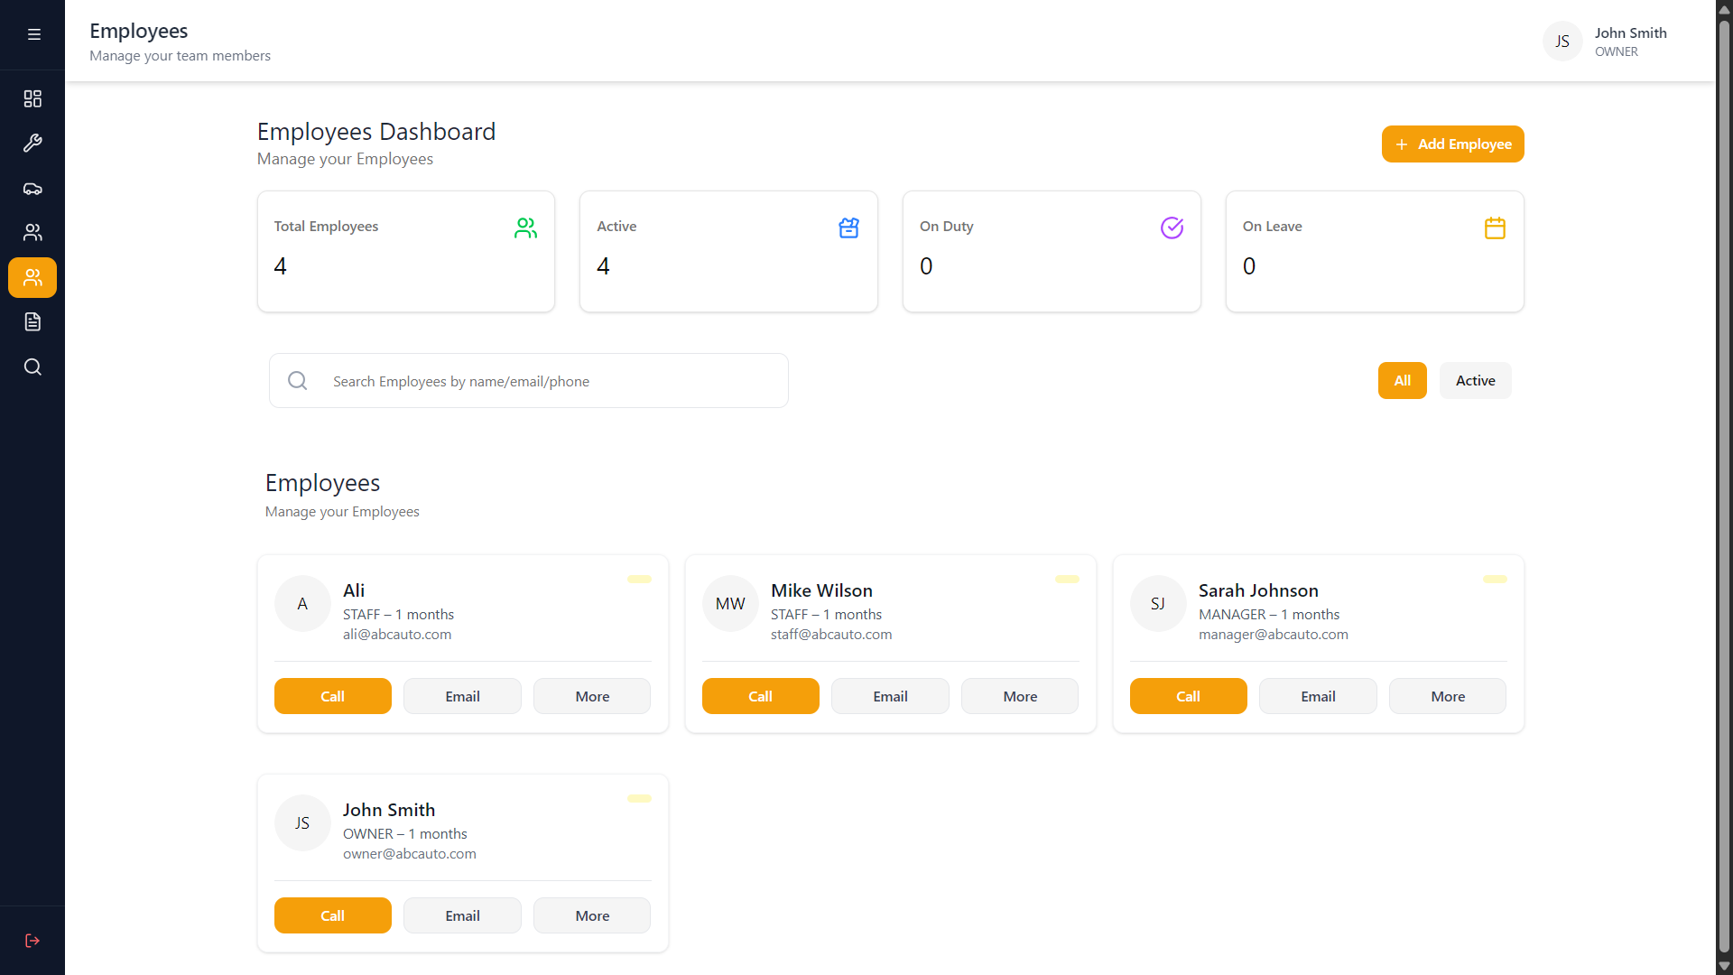Click the search magnifier inside the search bar
Image resolution: width=1733 pixels, height=975 pixels.
click(297, 380)
